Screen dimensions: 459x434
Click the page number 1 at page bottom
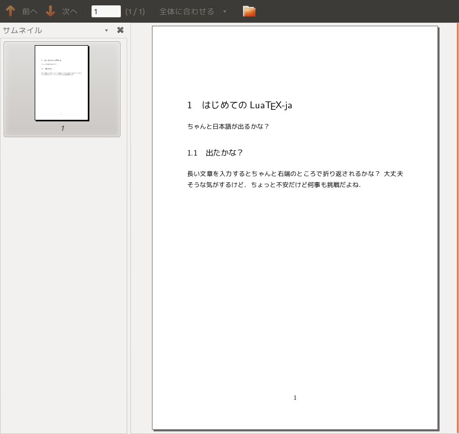pos(295,397)
